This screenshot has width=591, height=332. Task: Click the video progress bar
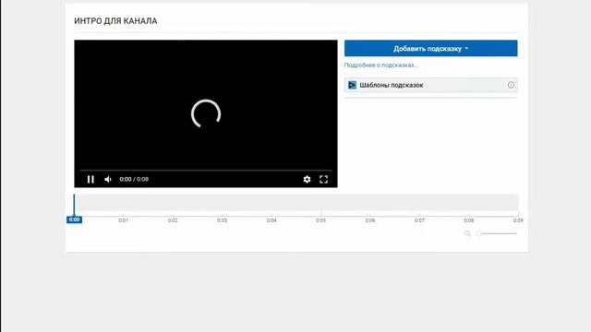tap(206, 171)
